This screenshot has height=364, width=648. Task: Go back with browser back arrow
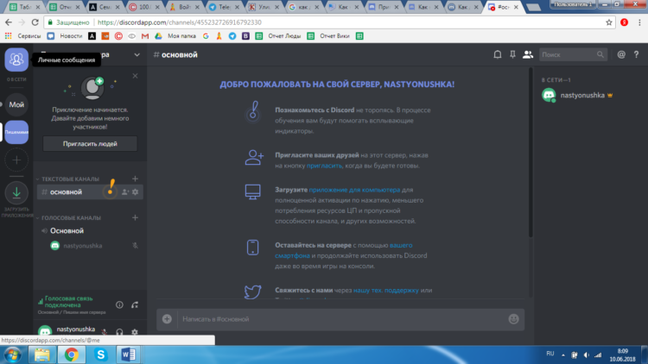[9, 22]
